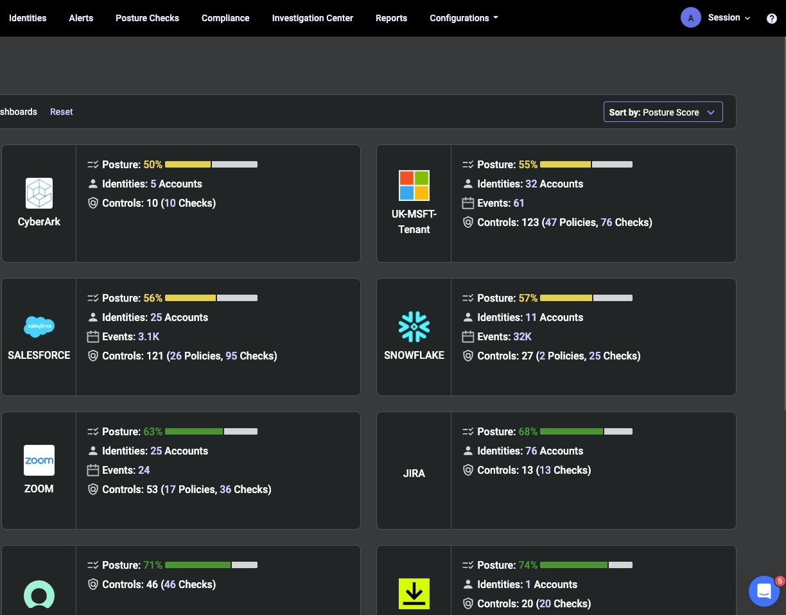The height and width of the screenshot is (615, 786).
Task: Click the Salesforce cloud logo
Action: pyautogui.click(x=39, y=327)
